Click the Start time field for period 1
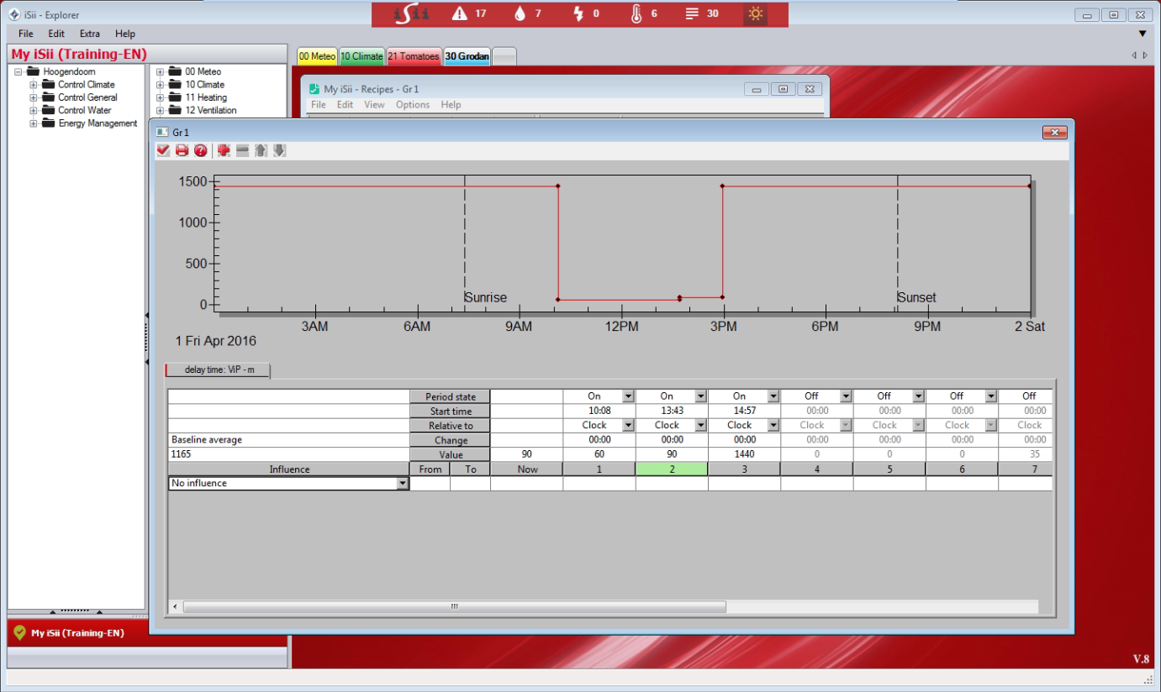The height and width of the screenshot is (692, 1161). [599, 412]
